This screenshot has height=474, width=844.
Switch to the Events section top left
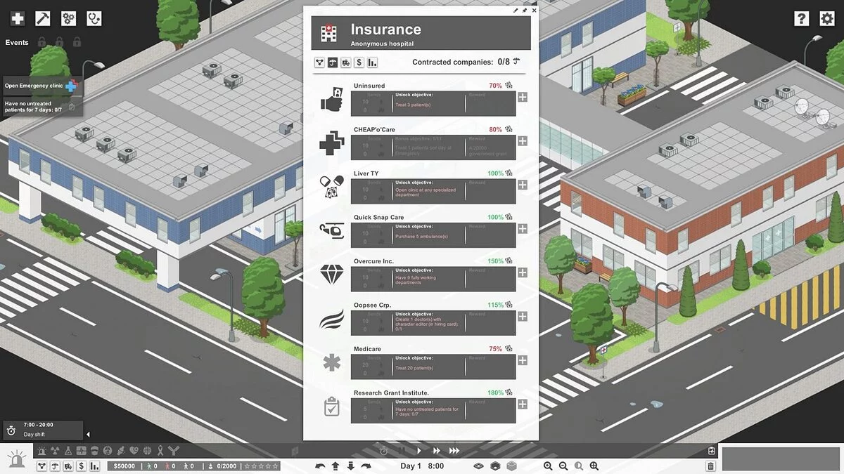pos(17,42)
